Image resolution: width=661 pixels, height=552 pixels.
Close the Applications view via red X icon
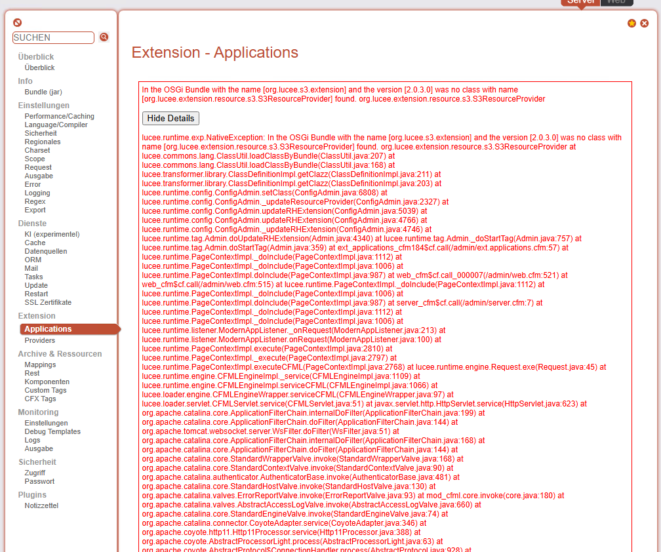click(x=643, y=23)
